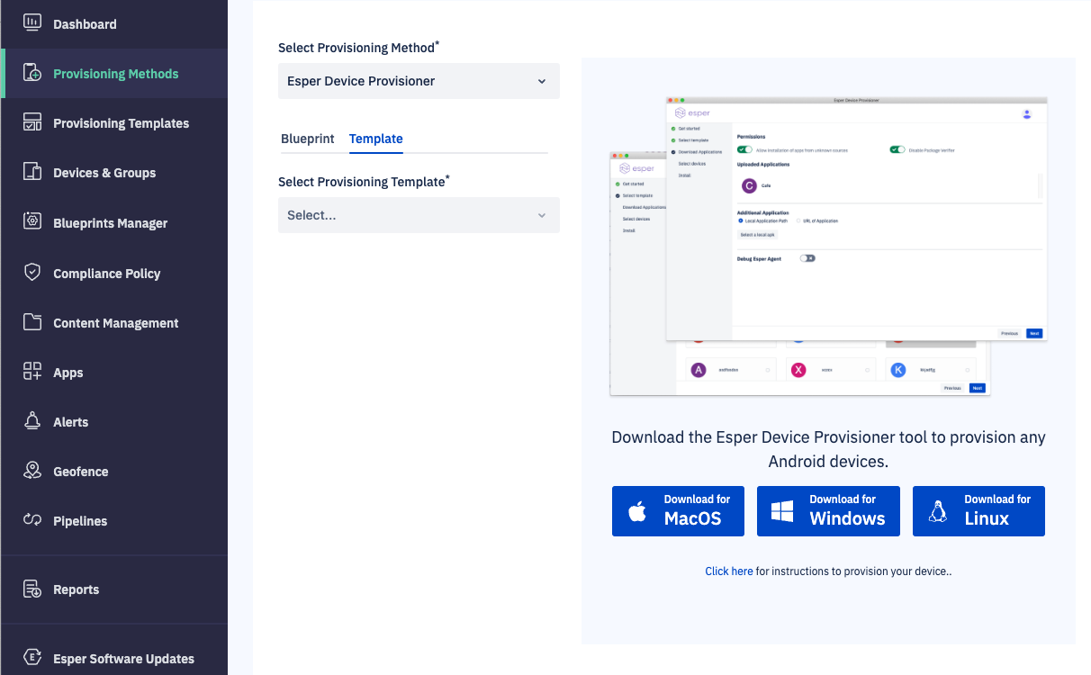1091x675 pixels.
Task: Select the Template tab
Action: [x=375, y=139]
